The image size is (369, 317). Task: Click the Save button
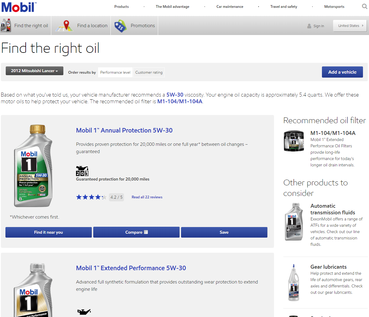224,232
